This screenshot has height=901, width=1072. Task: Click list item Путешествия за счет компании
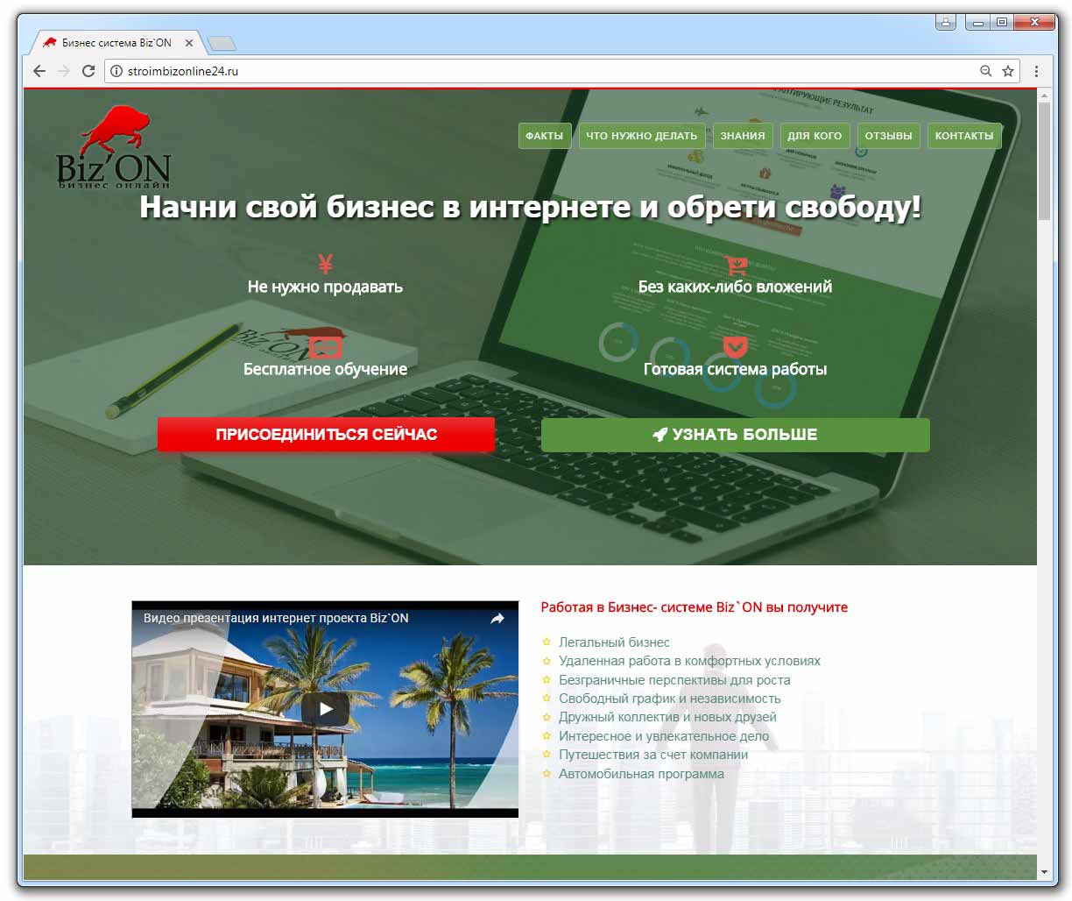(653, 755)
